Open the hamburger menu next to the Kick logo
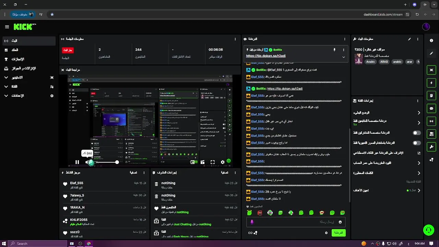439x247 pixels. [x=7, y=27]
